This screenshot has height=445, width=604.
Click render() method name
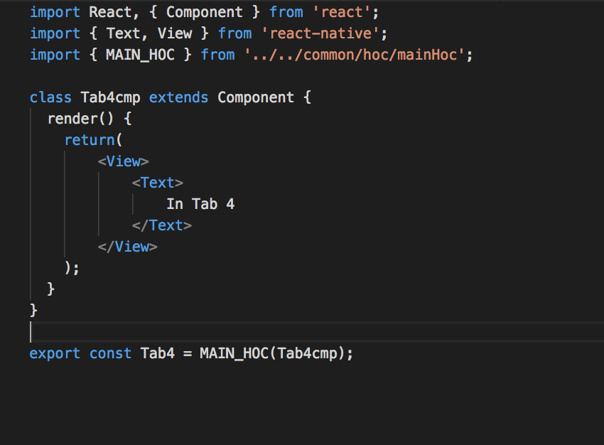click(x=80, y=119)
